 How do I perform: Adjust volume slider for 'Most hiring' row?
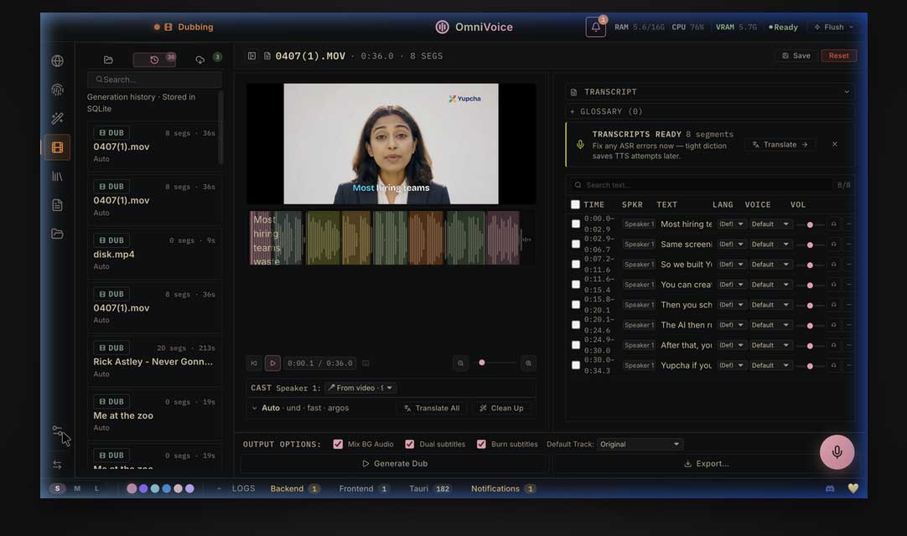[x=810, y=224]
